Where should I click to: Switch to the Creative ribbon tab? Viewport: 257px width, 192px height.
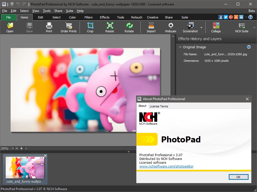pos(153,17)
